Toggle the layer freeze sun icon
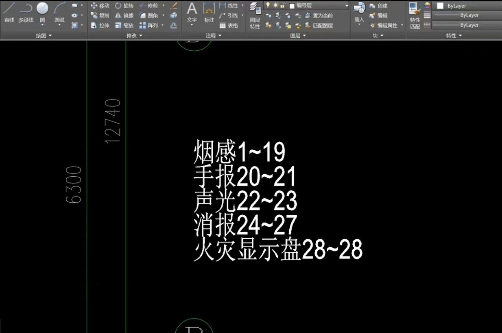 point(275,5)
